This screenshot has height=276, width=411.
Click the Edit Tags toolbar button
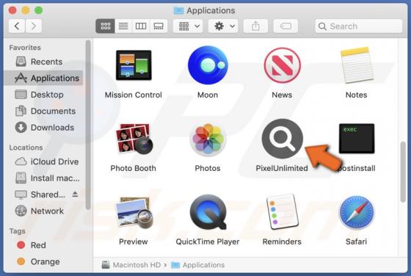pos(285,26)
